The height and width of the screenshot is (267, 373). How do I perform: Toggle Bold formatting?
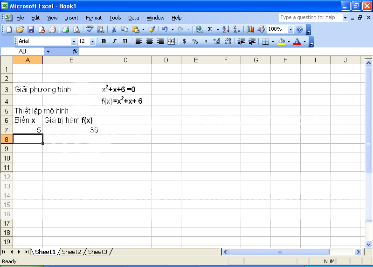point(104,41)
